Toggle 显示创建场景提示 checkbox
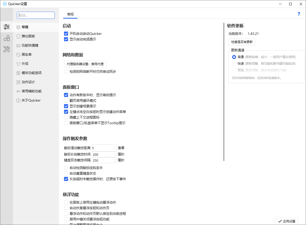 [66, 106]
